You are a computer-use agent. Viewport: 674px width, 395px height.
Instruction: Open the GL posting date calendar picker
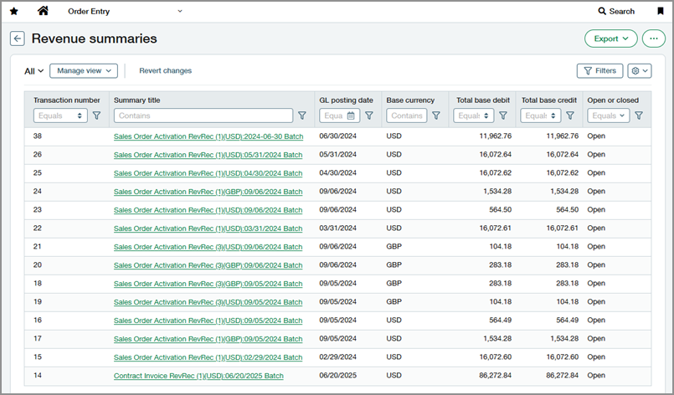tap(352, 115)
